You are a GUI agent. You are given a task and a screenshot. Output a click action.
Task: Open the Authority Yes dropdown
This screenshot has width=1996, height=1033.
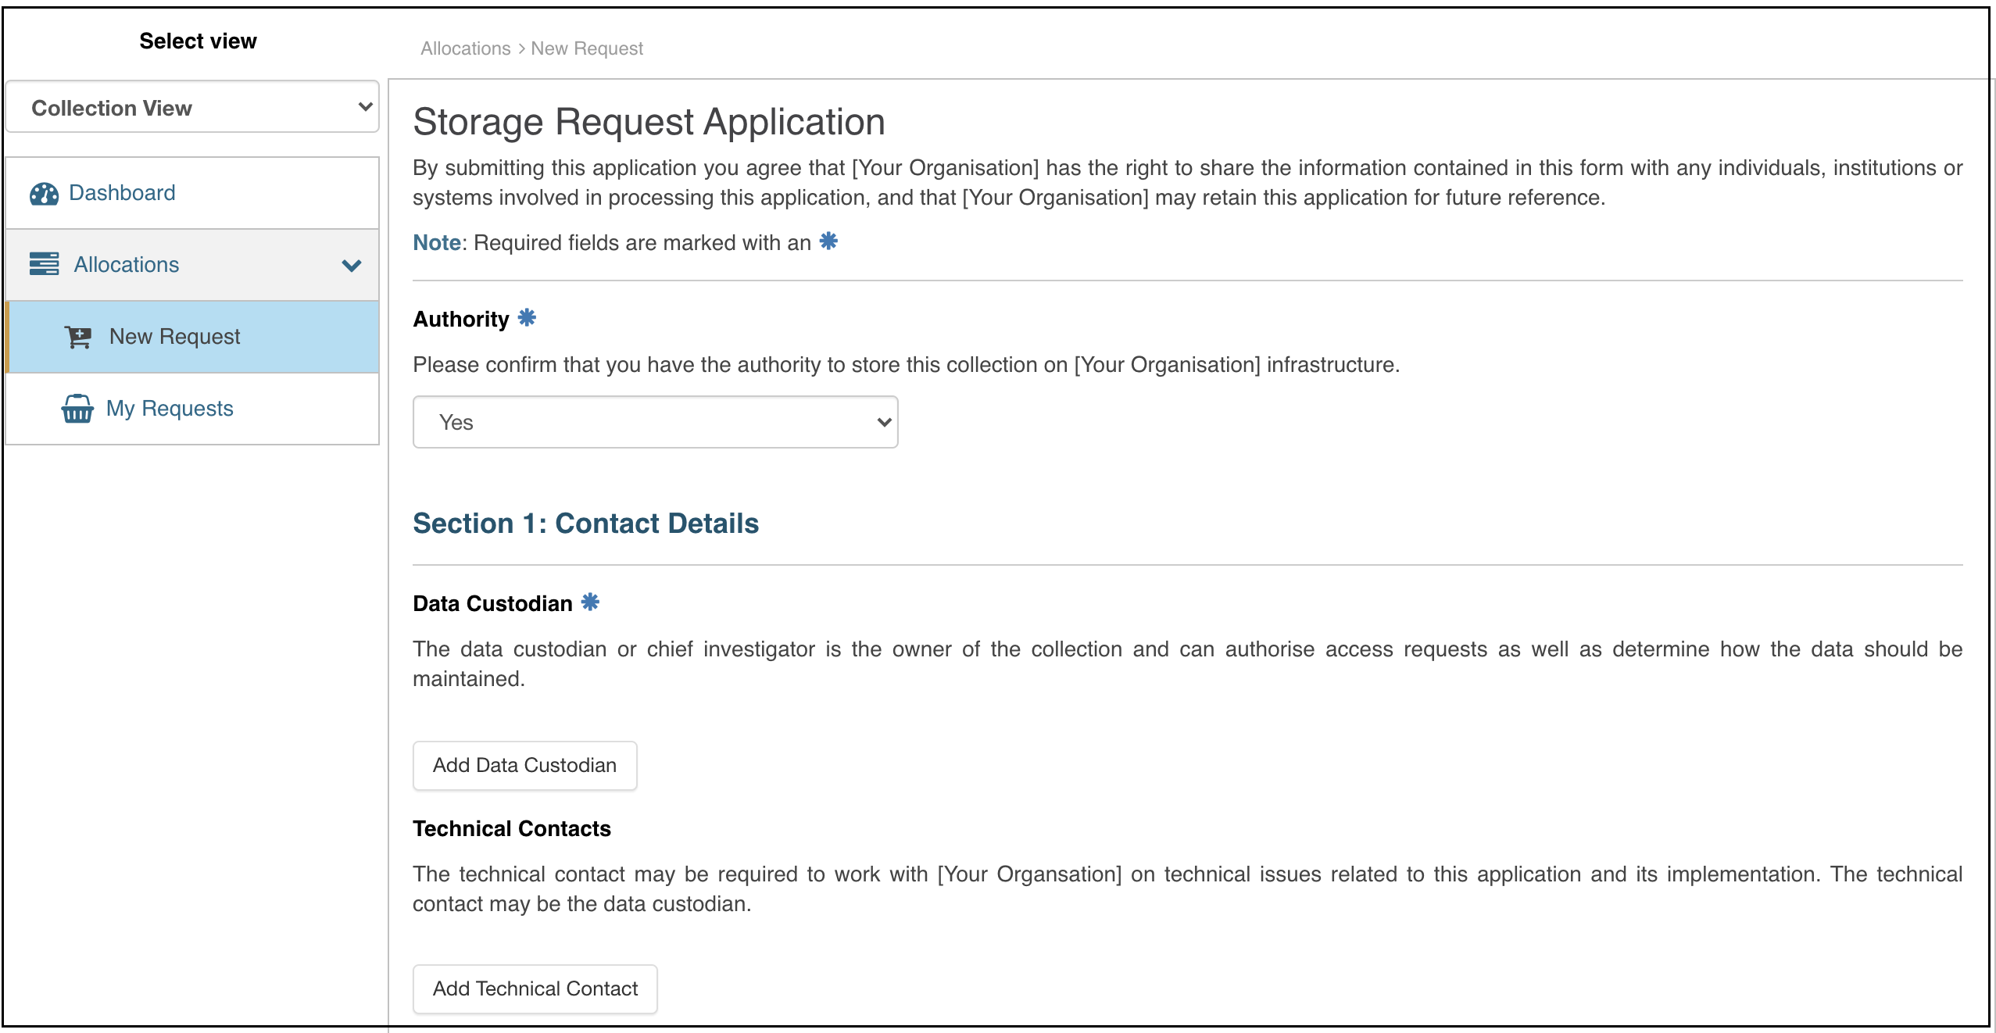[x=655, y=422]
